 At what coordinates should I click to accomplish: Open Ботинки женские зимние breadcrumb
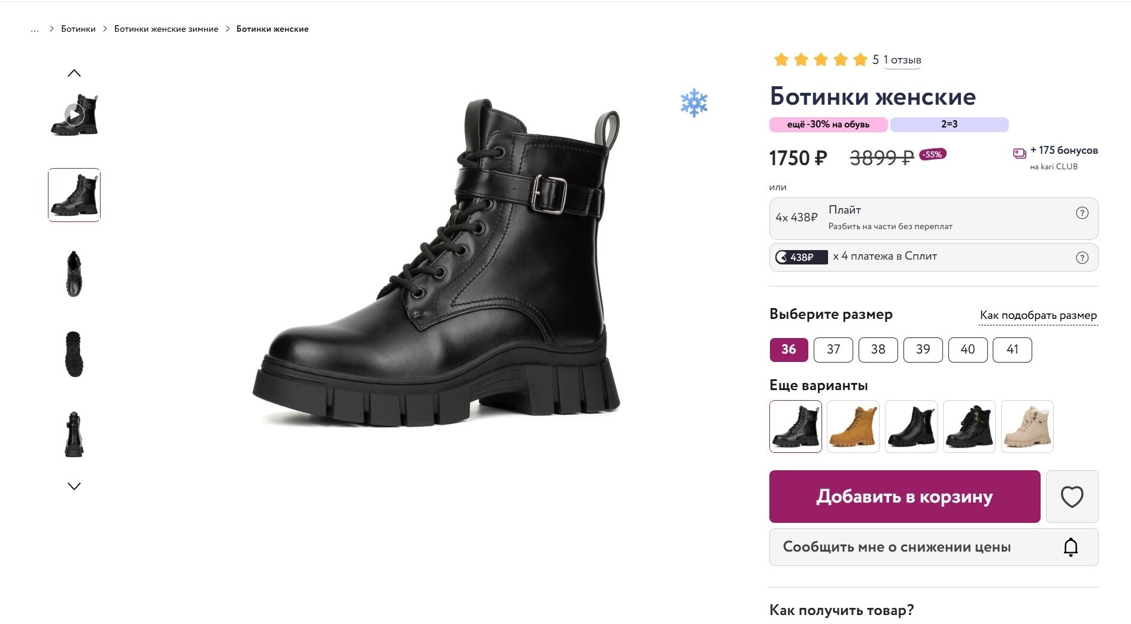tap(166, 29)
